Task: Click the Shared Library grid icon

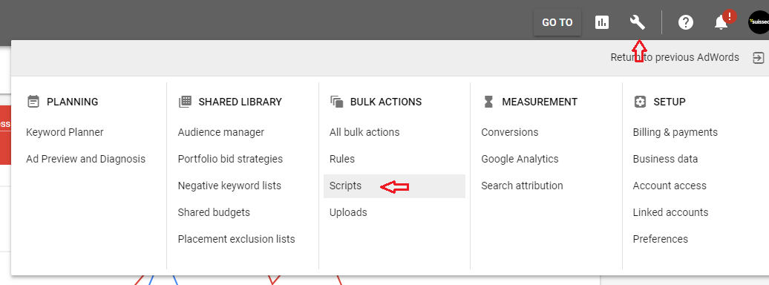Action: (x=185, y=102)
